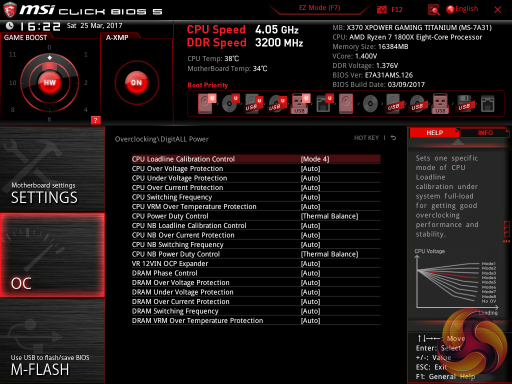Turn off the A-XMP ON button
Image resolution: width=512 pixels, height=384 pixels.
(136, 82)
